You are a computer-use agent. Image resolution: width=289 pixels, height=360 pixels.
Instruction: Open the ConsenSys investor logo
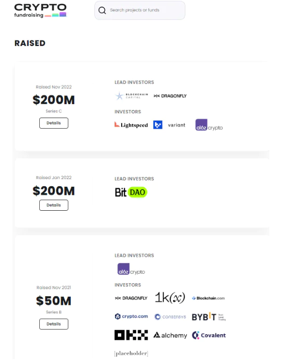(x=170, y=317)
